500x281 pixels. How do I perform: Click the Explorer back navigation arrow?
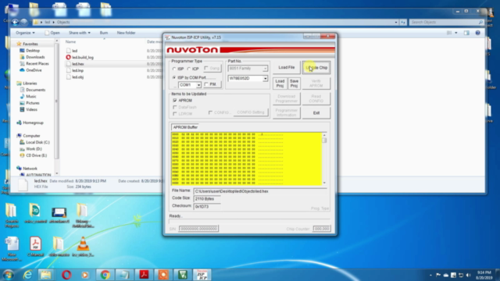point(15,22)
